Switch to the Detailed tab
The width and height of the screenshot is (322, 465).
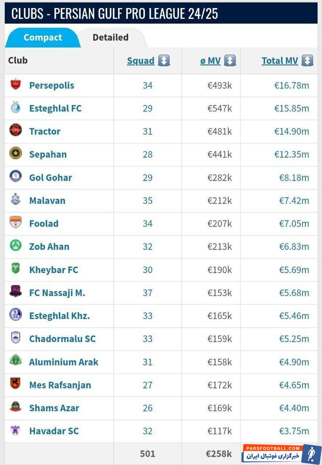(x=110, y=37)
